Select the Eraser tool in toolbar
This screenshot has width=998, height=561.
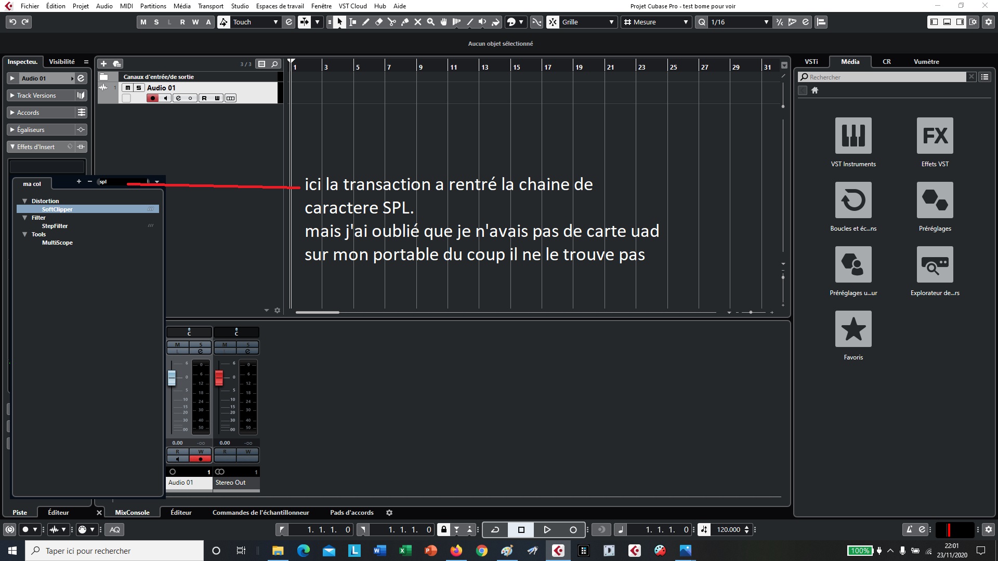click(x=379, y=22)
